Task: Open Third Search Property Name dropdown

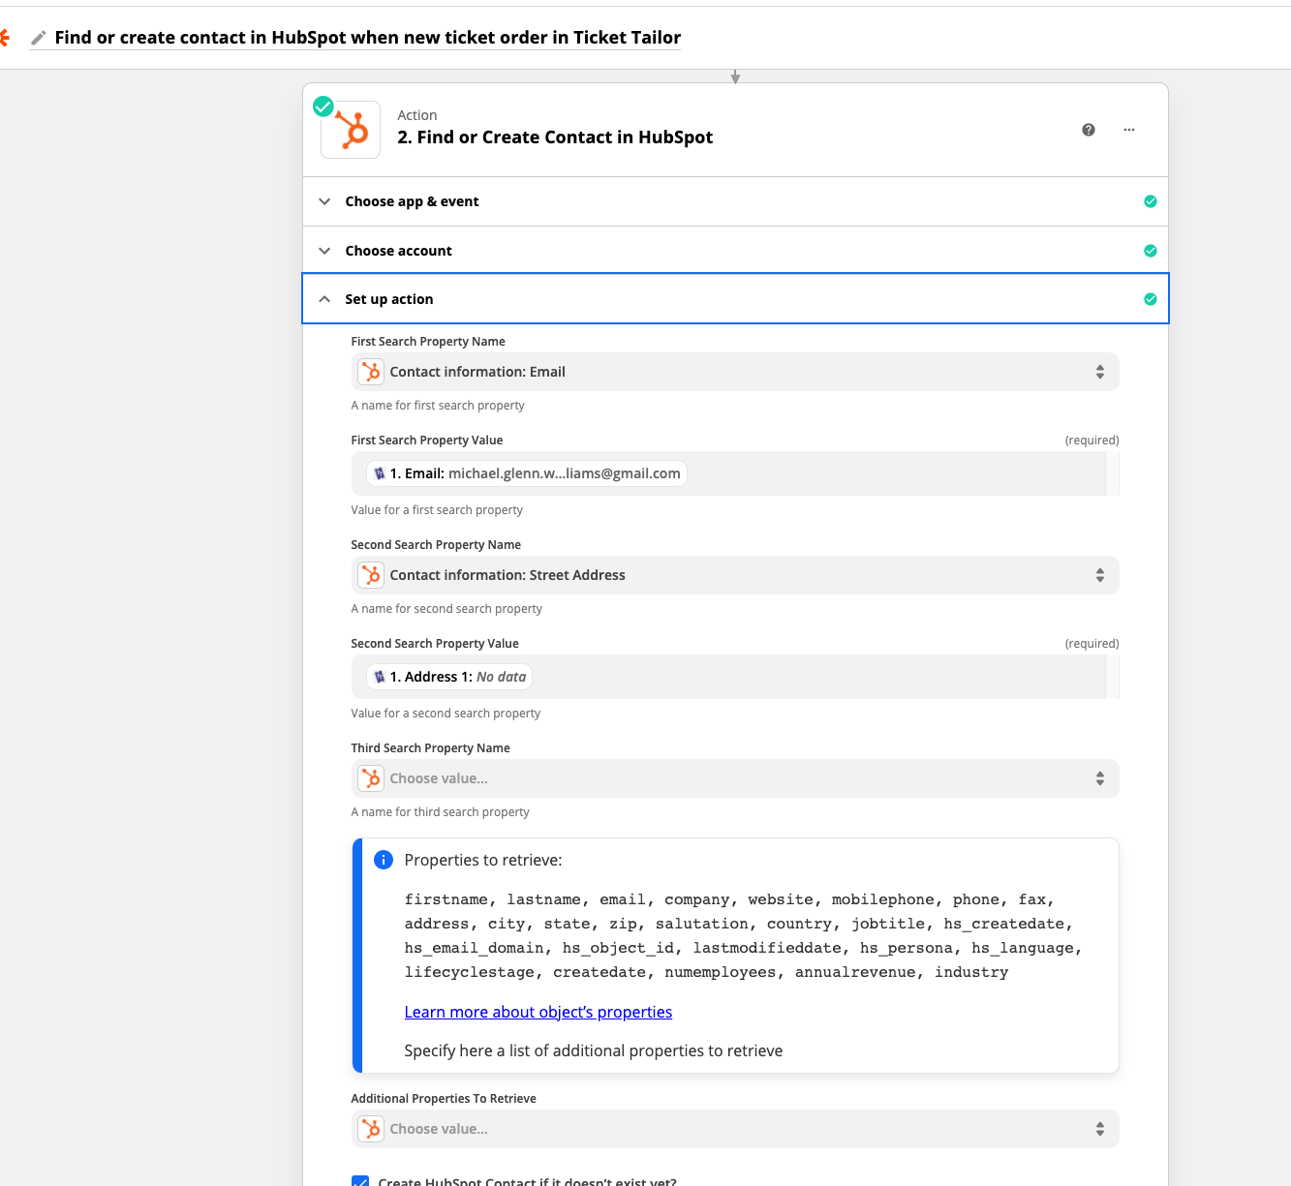Action: (x=735, y=778)
